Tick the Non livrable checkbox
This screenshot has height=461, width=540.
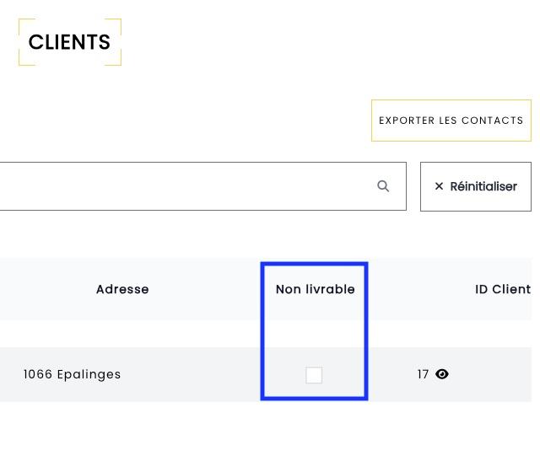tap(314, 375)
